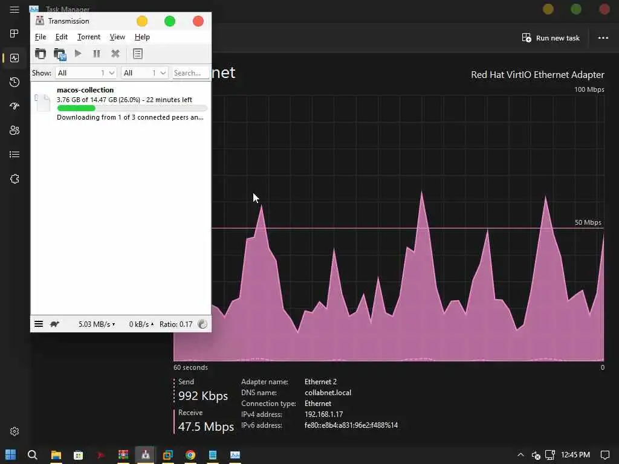Open the 0 kB/s upload speed menu

pyautogui.click(x=141, y=324)
